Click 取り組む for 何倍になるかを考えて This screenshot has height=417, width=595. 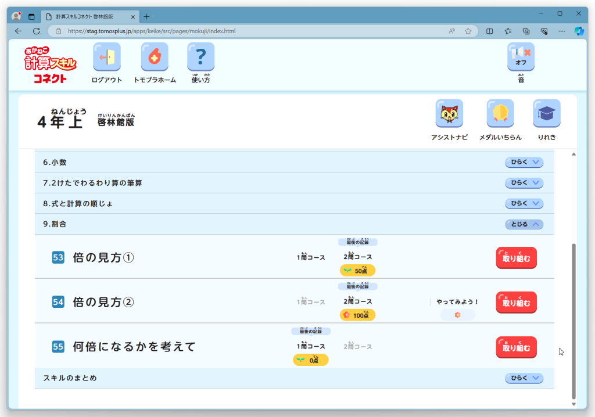[516, 347]
